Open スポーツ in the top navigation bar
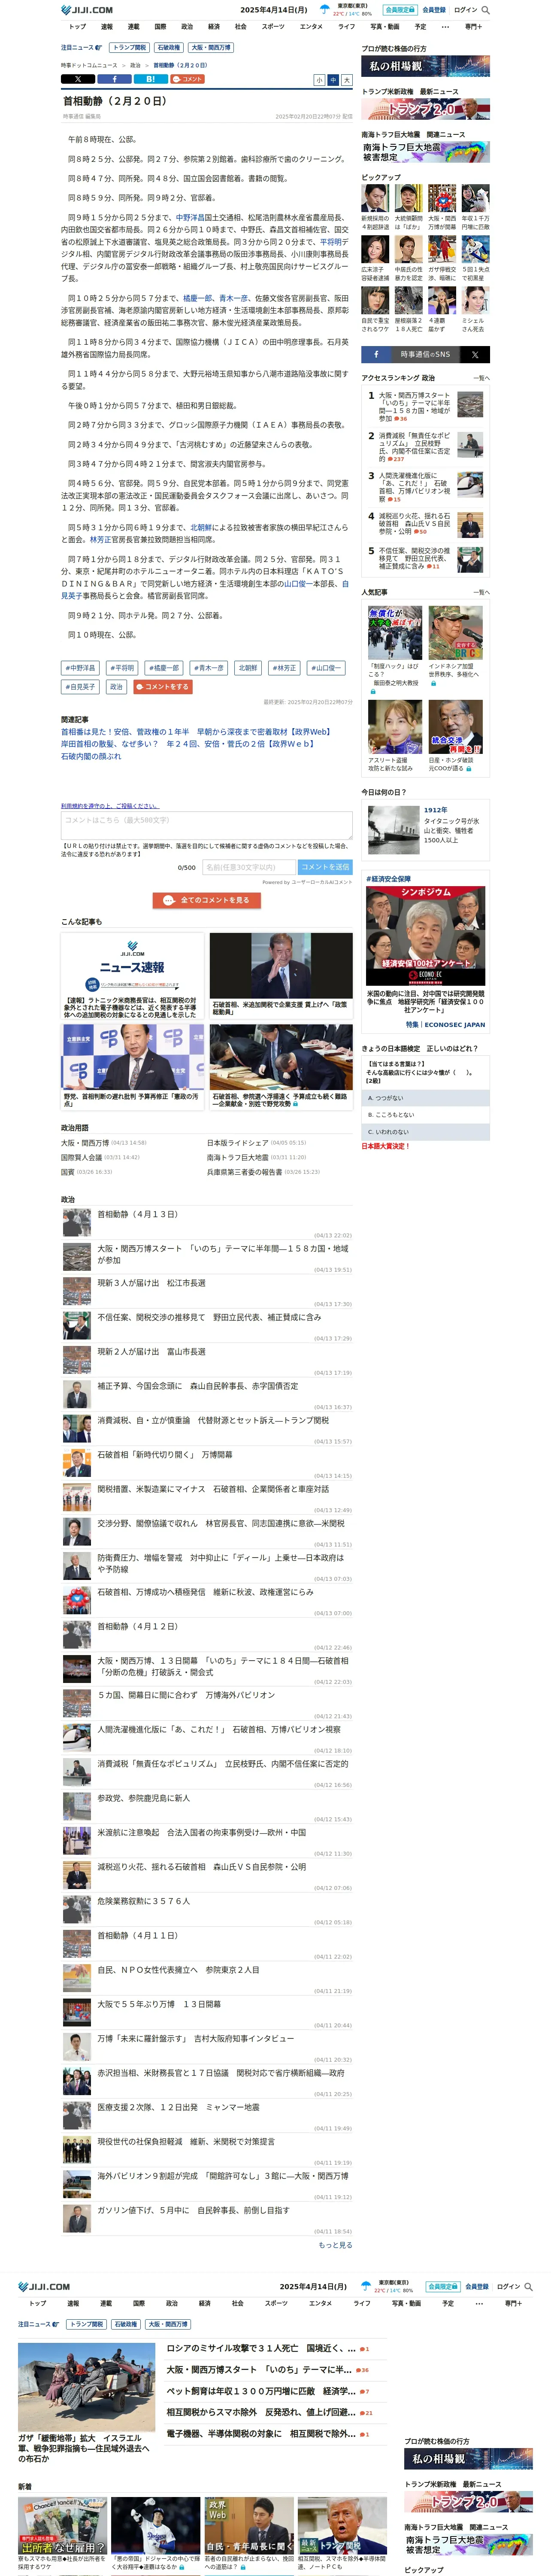This screenshot has width=551, height=2576. click(273, 27)
